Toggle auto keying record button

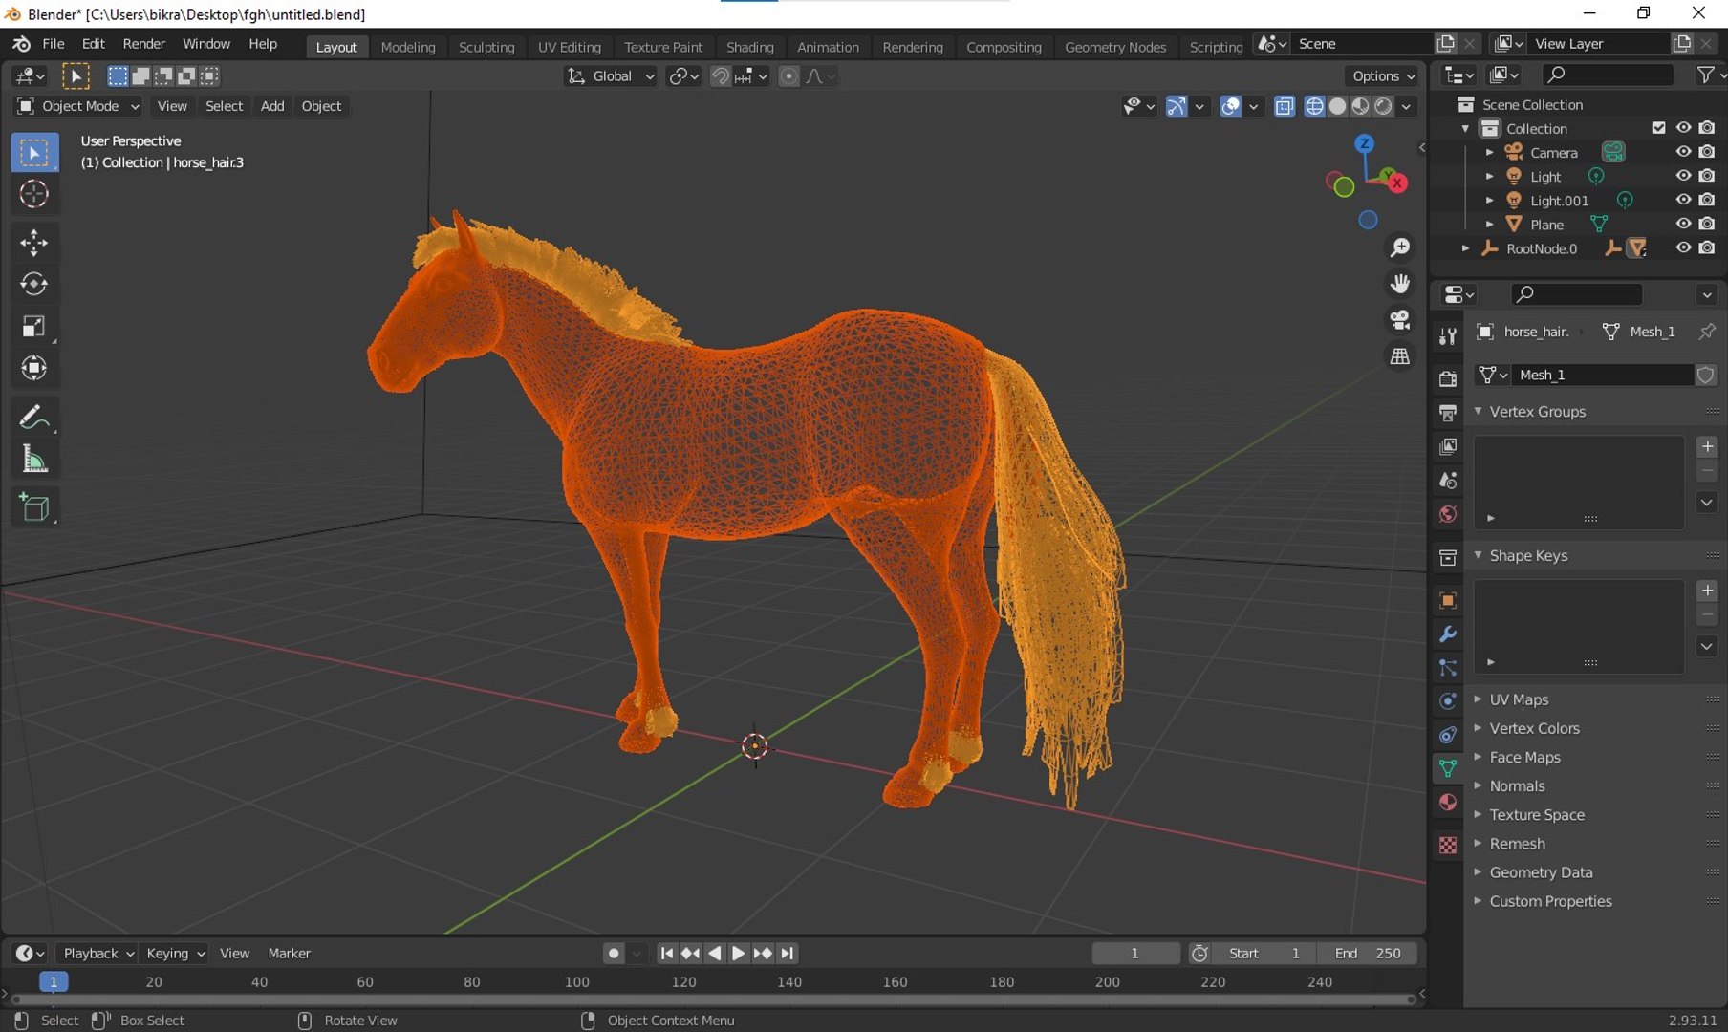click(614, 953)
